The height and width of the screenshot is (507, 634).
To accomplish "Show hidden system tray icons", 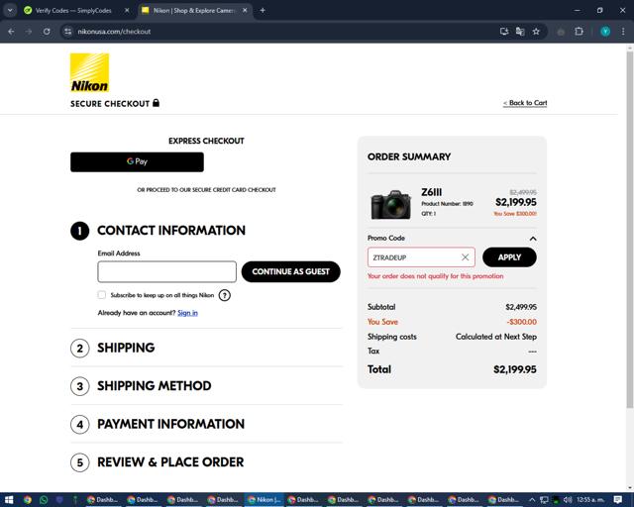I will pos(532,500).
